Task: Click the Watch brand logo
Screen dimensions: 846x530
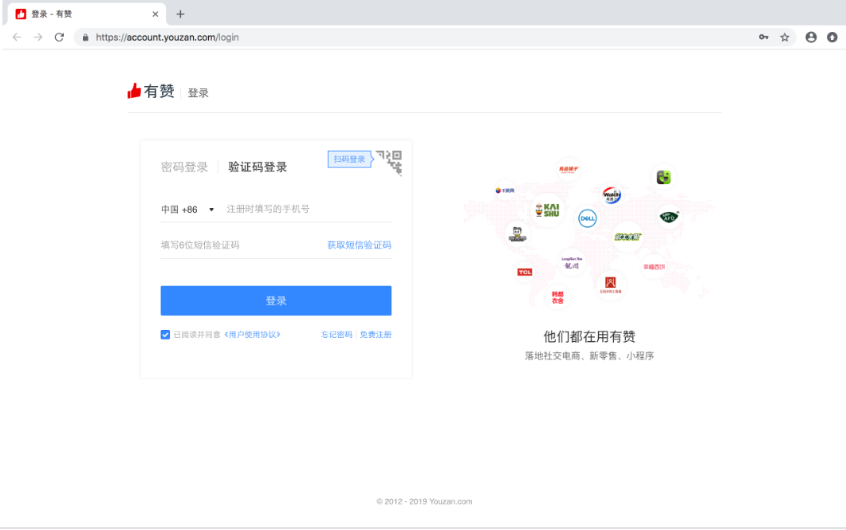Action: pyautogui.click(x=612, y=194)
